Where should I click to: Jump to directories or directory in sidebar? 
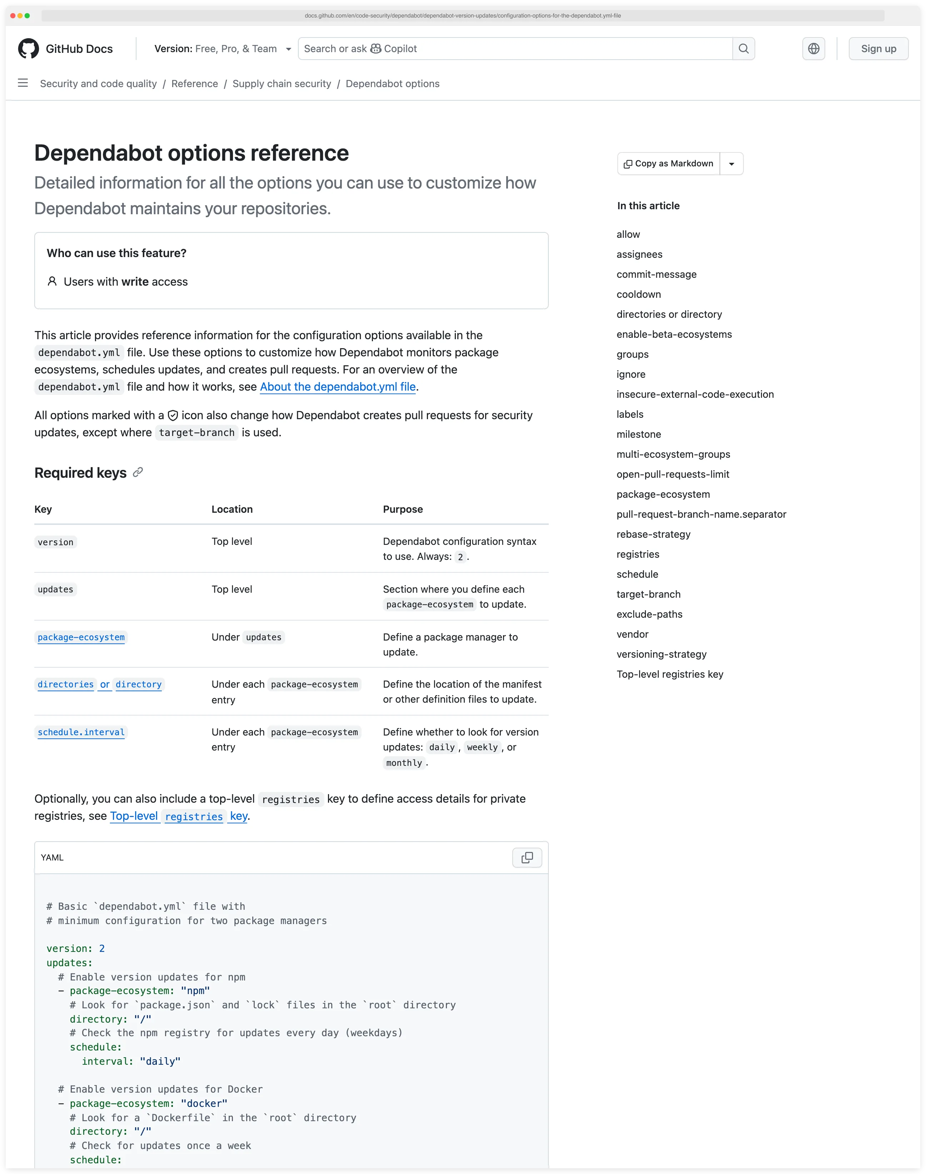click(669, 315)
